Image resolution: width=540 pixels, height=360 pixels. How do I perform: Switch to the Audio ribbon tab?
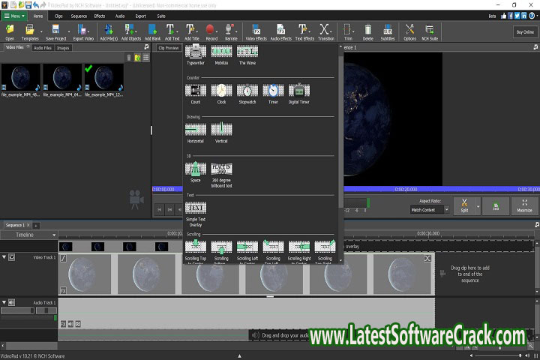click(x=120, y=16)
